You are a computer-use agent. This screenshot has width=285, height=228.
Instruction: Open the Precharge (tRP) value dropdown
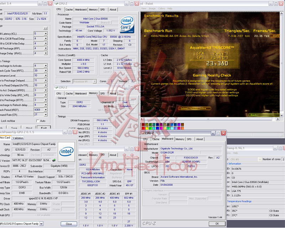(46, 48)
